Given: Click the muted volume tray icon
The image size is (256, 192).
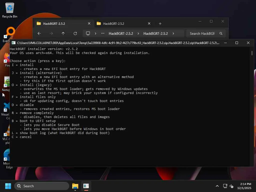Looking at the screenshot, I should pos(231,186).
